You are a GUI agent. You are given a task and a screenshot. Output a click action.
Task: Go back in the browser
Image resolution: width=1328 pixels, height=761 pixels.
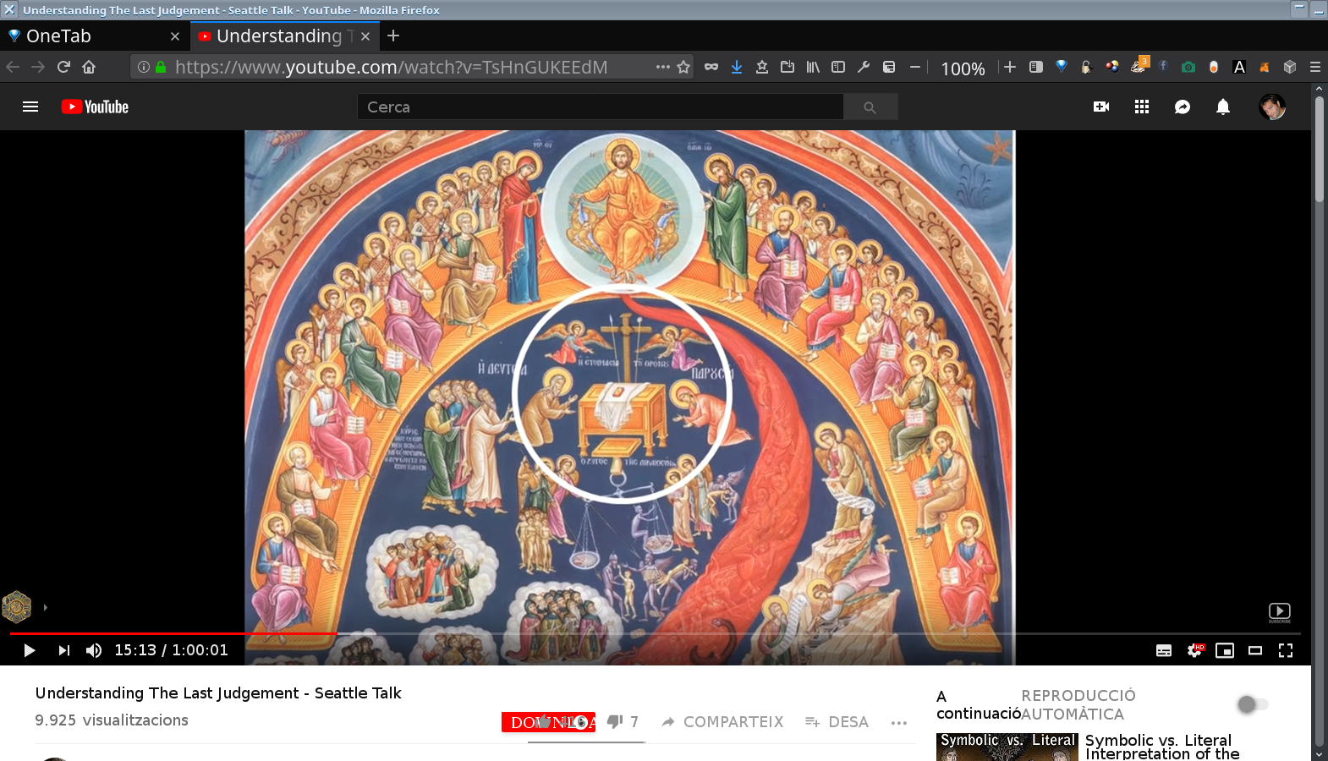(13, 67)
